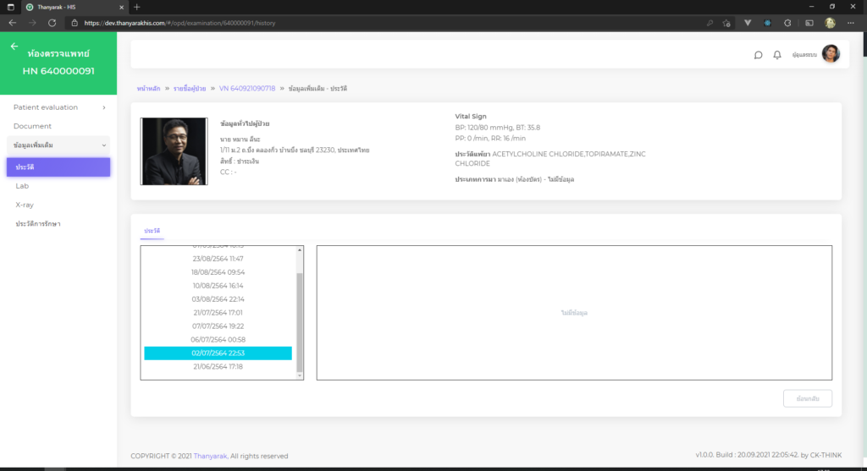The width and height of the screenshot is (867, 471).
Task: Open the X-ray sidebar item
Action: point(25,205)
